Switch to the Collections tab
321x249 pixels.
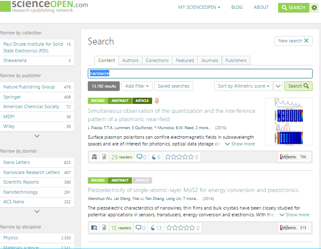[157, 60]
